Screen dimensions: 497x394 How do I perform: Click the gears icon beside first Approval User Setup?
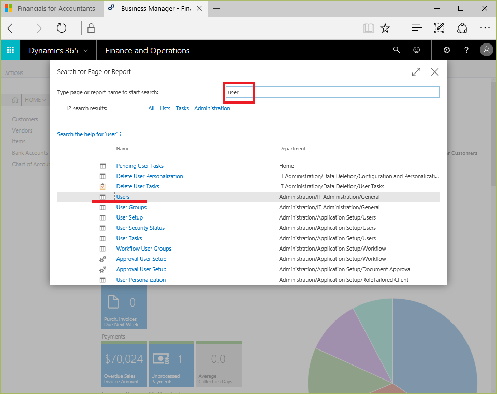click(x=103, y=259)
